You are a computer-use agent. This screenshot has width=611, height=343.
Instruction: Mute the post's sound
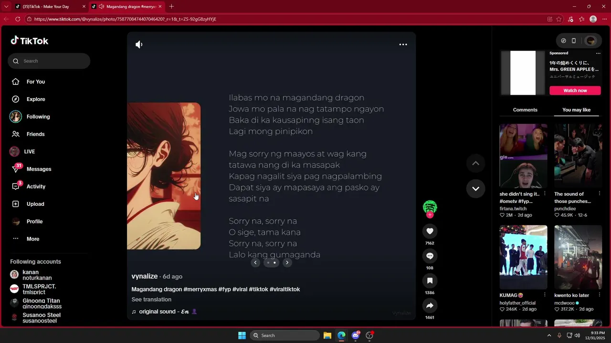[139, 44]
